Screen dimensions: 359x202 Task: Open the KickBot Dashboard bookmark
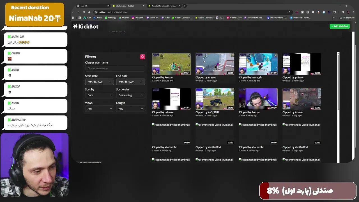204,18
